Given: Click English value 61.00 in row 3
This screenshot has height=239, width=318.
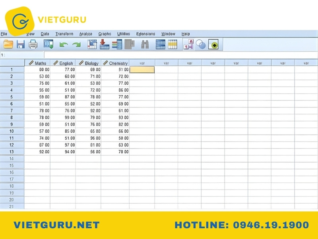Looking at the screenshot, I should (x=63, y=83).
